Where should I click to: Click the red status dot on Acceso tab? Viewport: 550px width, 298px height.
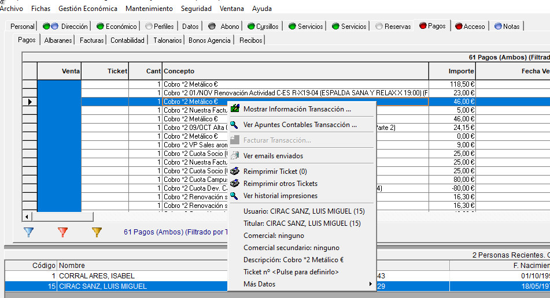[x=459, y=26]
